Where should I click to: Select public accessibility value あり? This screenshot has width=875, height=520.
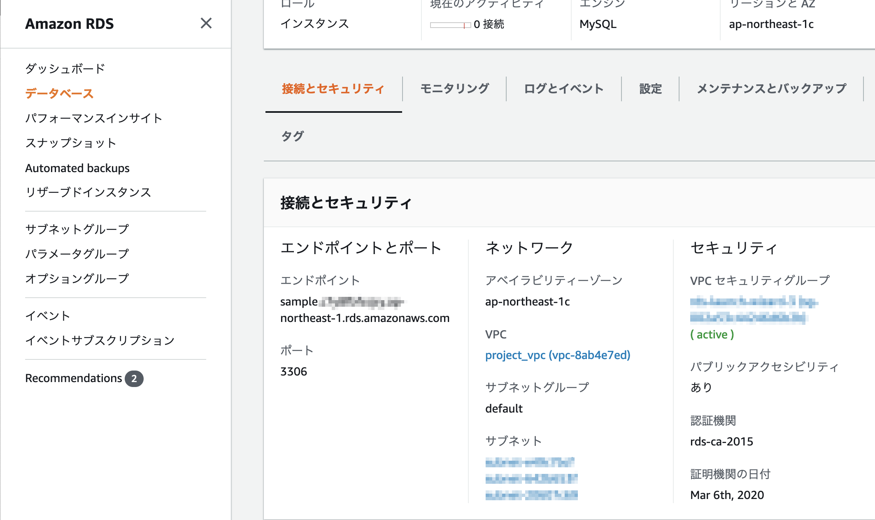coord(701,387)
